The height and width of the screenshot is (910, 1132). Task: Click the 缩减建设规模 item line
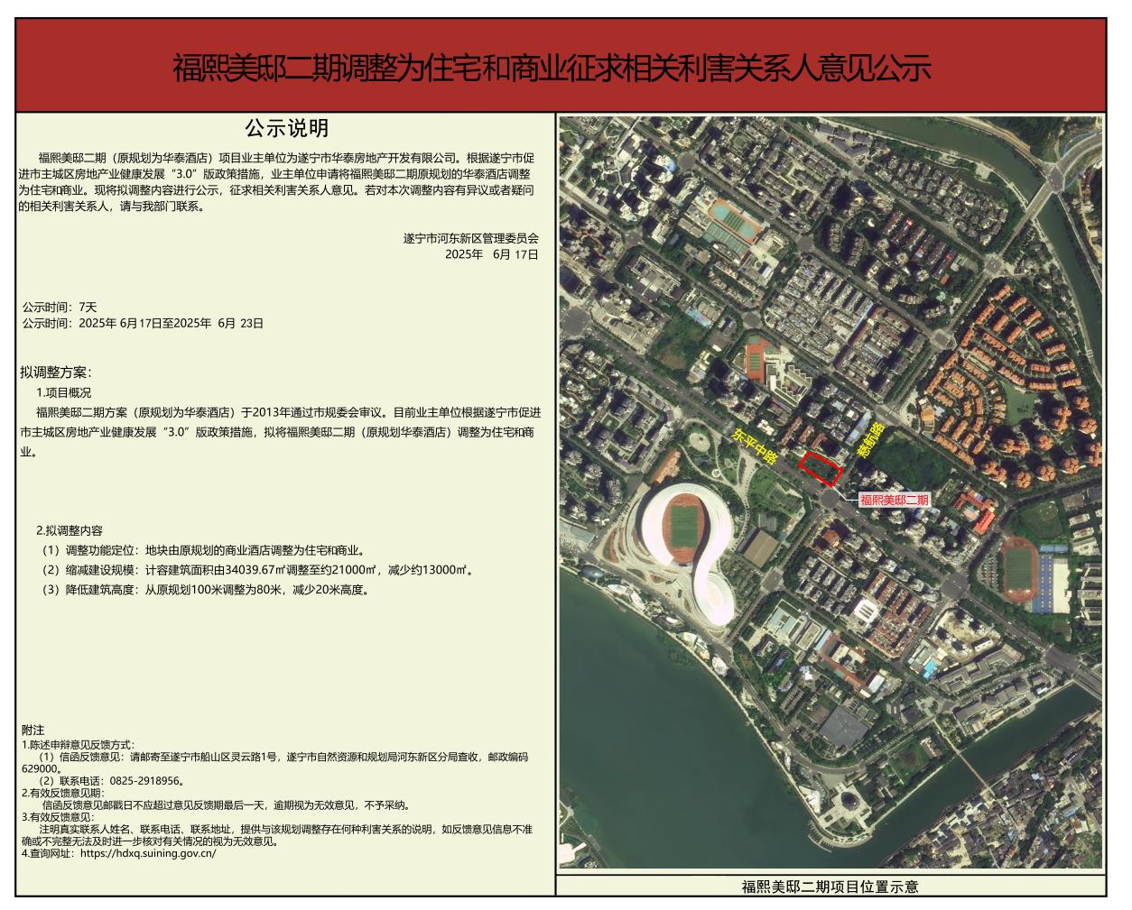(x=257, y=570)
